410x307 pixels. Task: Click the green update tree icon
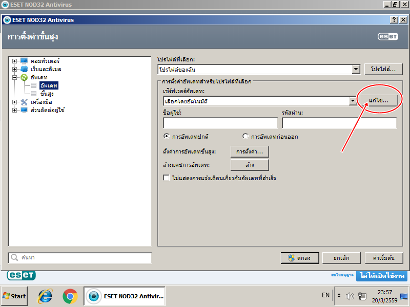click(24, 77)
